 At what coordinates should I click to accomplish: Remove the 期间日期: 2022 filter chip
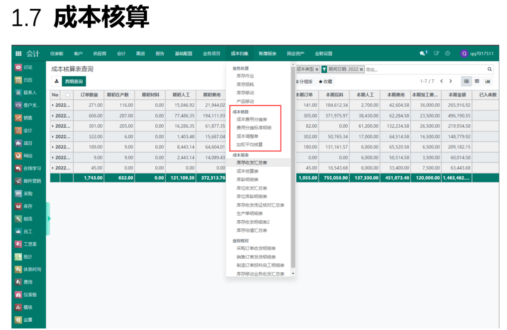[361, 70]
